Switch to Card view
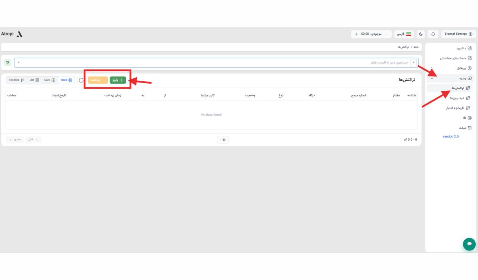The height and width of the screenshot is (280, 478). click(x=50, y=80)
